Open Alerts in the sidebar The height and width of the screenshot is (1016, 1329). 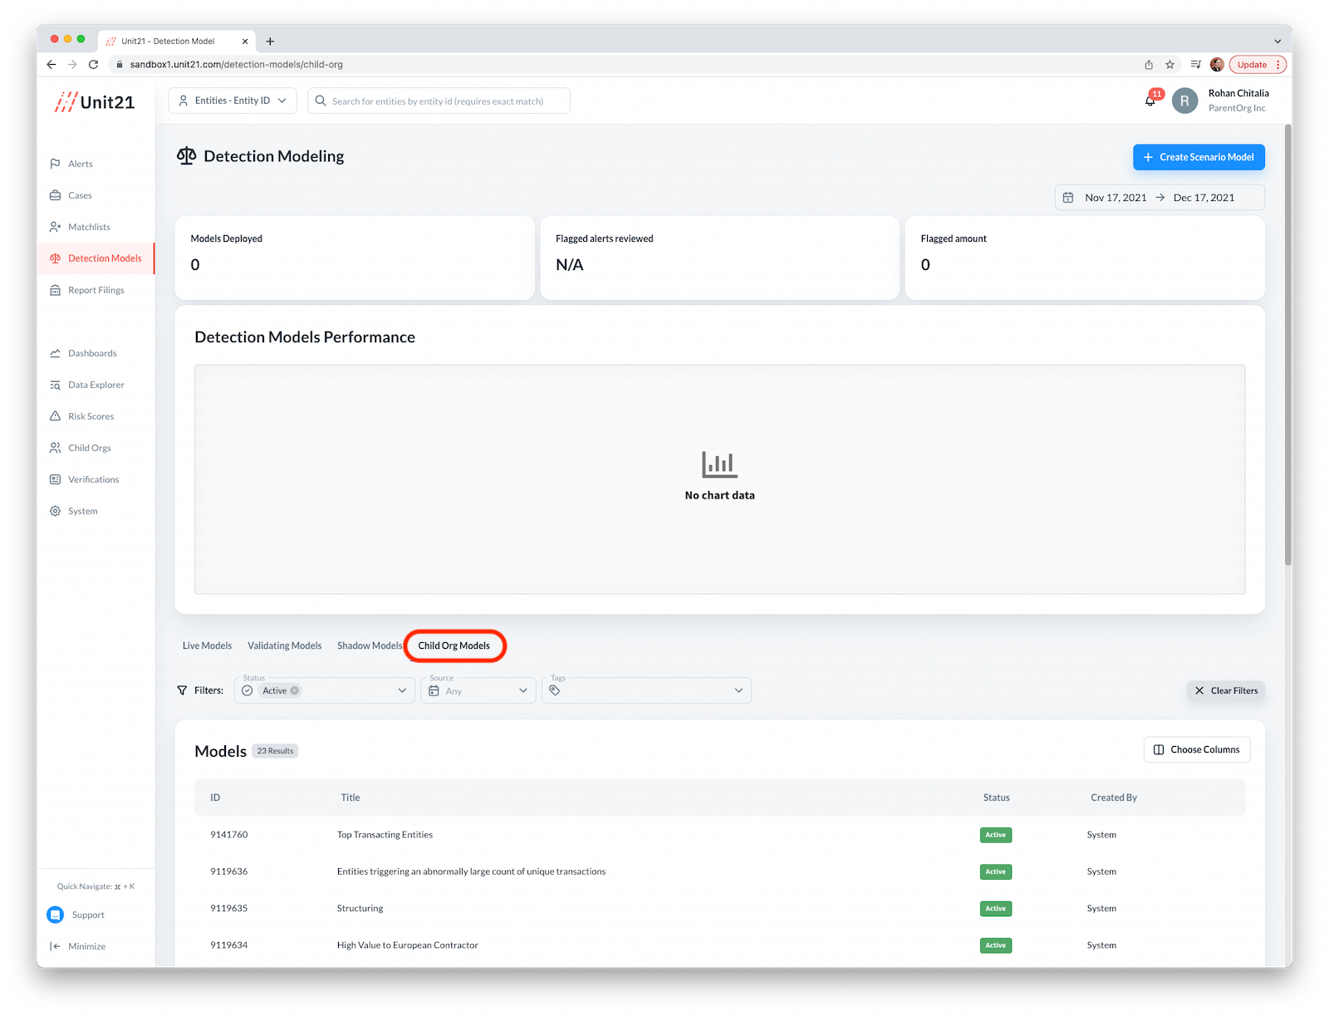pyautogui.click(x=80, y=164)
